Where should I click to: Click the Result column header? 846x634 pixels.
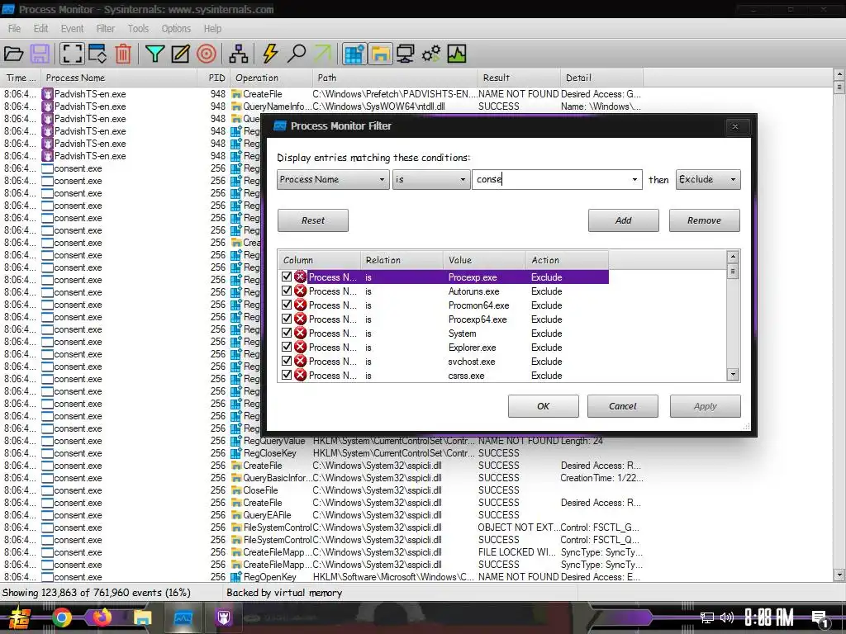click(519, 78)
